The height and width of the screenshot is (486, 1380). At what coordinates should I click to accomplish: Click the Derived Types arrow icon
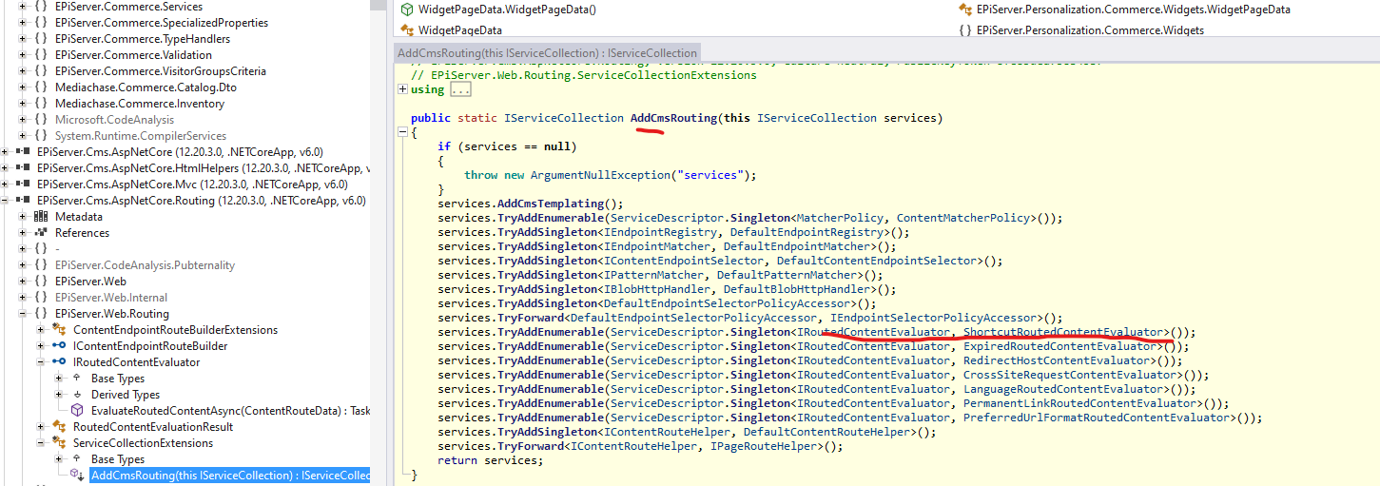77,395
